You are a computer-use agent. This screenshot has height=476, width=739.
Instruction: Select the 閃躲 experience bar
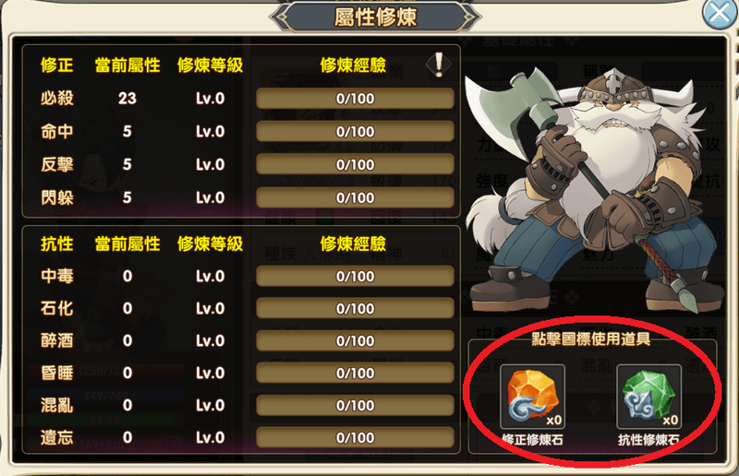point(355,197)
